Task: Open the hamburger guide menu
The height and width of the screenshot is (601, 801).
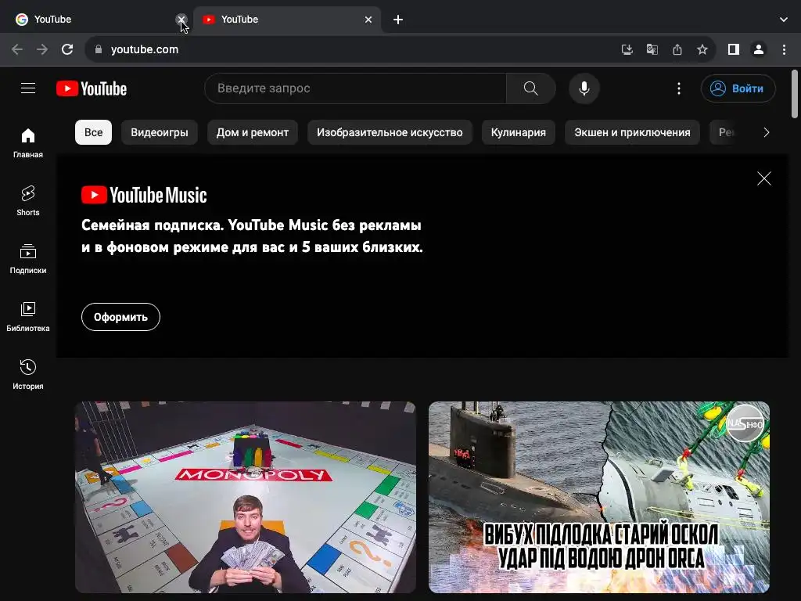Action: (x=28, y=88)
